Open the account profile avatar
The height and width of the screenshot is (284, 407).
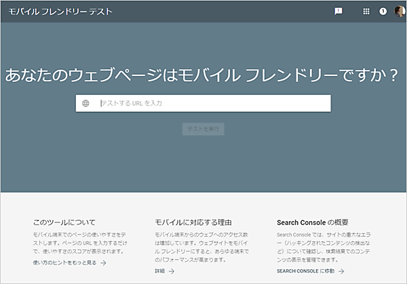pos(399,12)
